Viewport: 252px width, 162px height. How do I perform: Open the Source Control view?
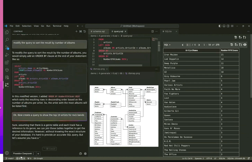7,48
